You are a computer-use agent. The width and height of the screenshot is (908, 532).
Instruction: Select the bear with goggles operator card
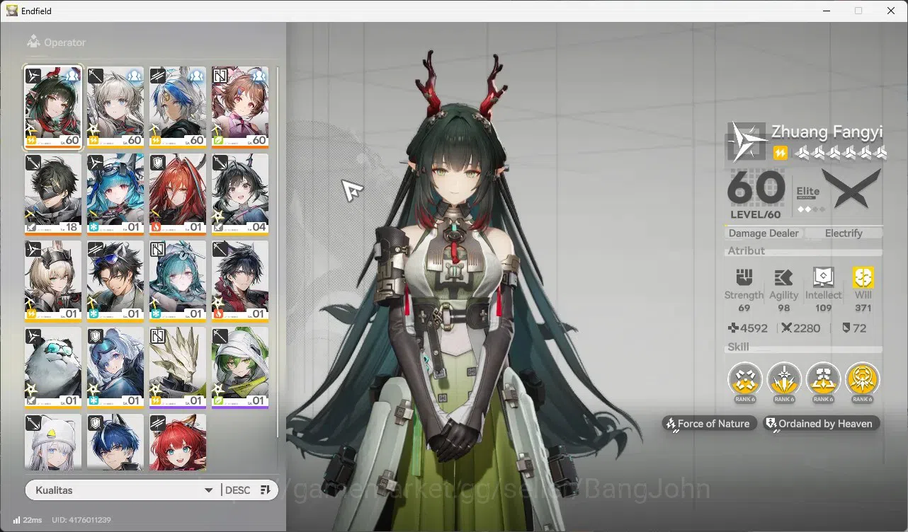53,368
